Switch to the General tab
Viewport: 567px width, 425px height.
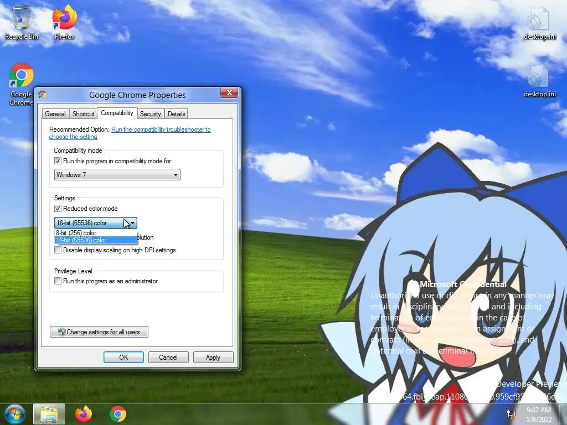click(55, 114)
